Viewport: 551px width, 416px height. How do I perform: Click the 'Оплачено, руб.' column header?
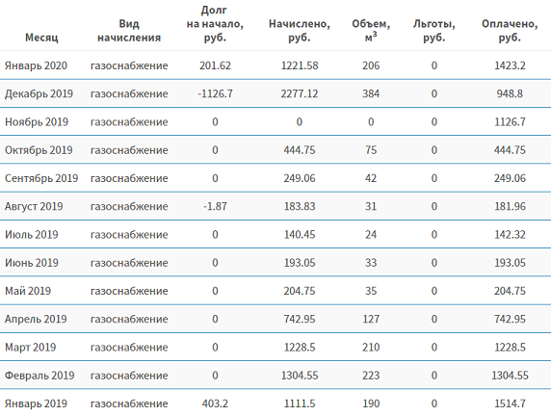point(510,31)
